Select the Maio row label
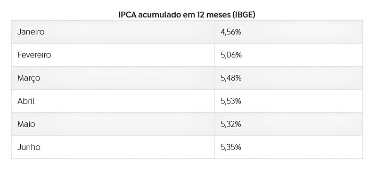377x173 pixels. coord(26,124)
